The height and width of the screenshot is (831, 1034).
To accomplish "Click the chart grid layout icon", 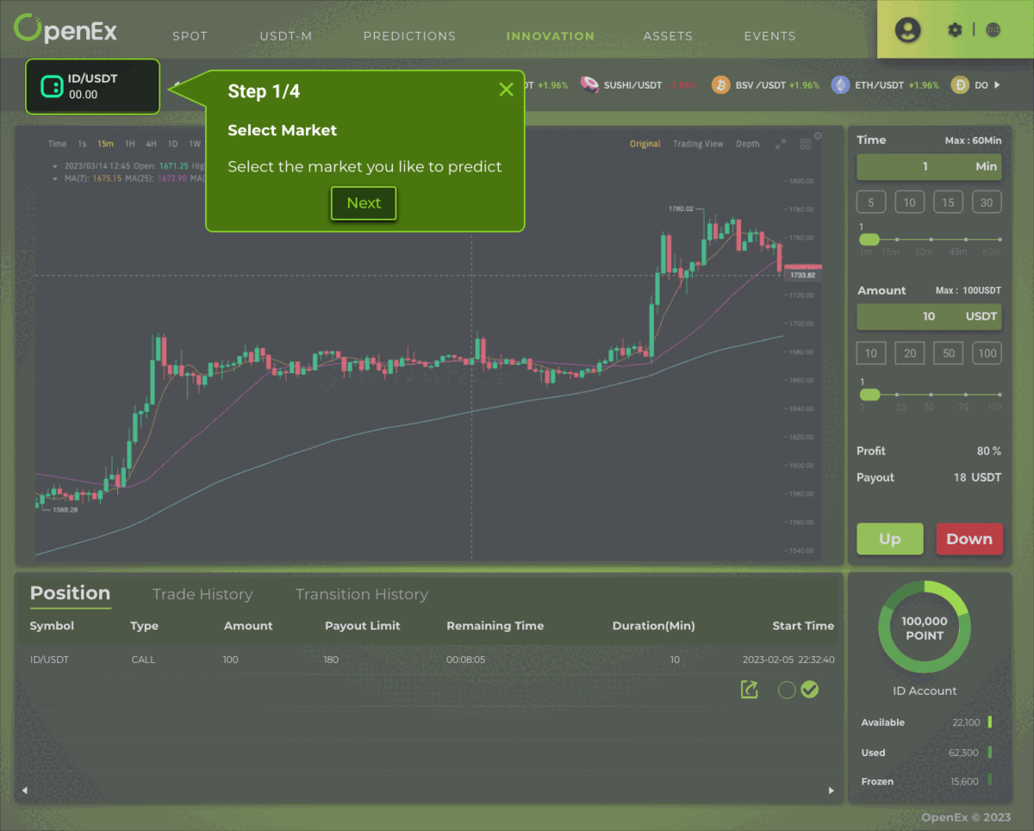I will tap(806, 144).
